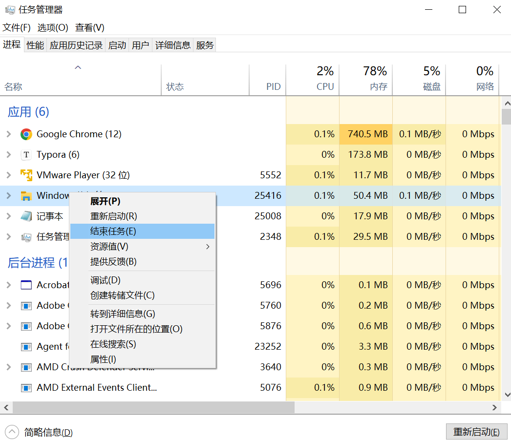Sort by the 网络 column header
The width and height of the screenshot is (511, 442).
click(472, 80)
